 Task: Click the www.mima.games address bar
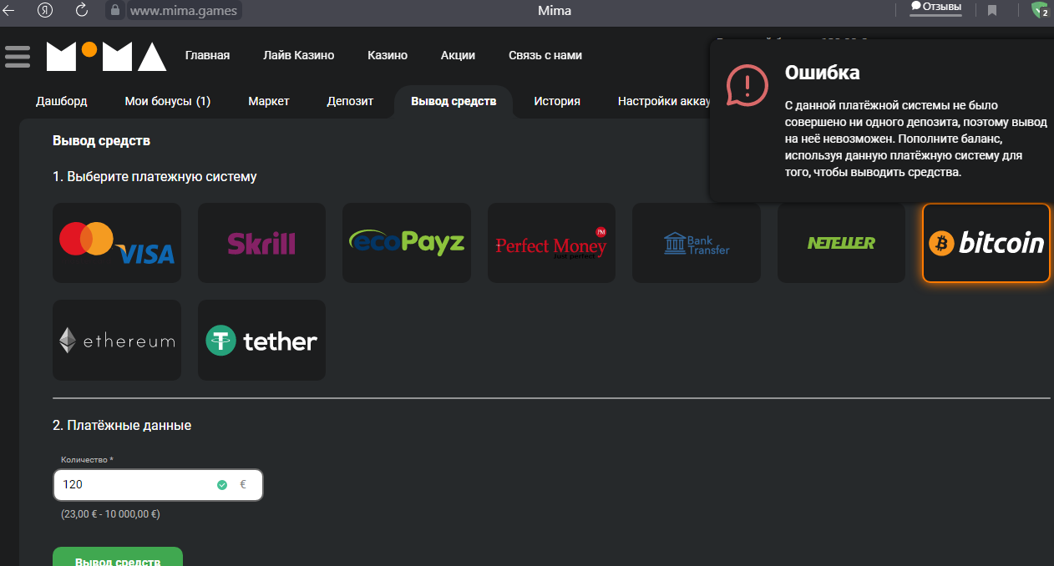183,11
